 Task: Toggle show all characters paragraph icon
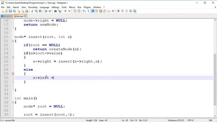point(88,11)
